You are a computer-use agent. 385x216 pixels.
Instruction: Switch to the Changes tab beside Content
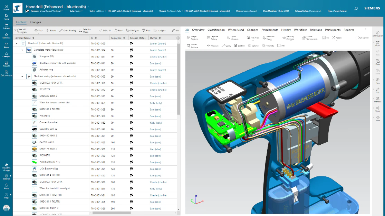[x=35, y=22]
